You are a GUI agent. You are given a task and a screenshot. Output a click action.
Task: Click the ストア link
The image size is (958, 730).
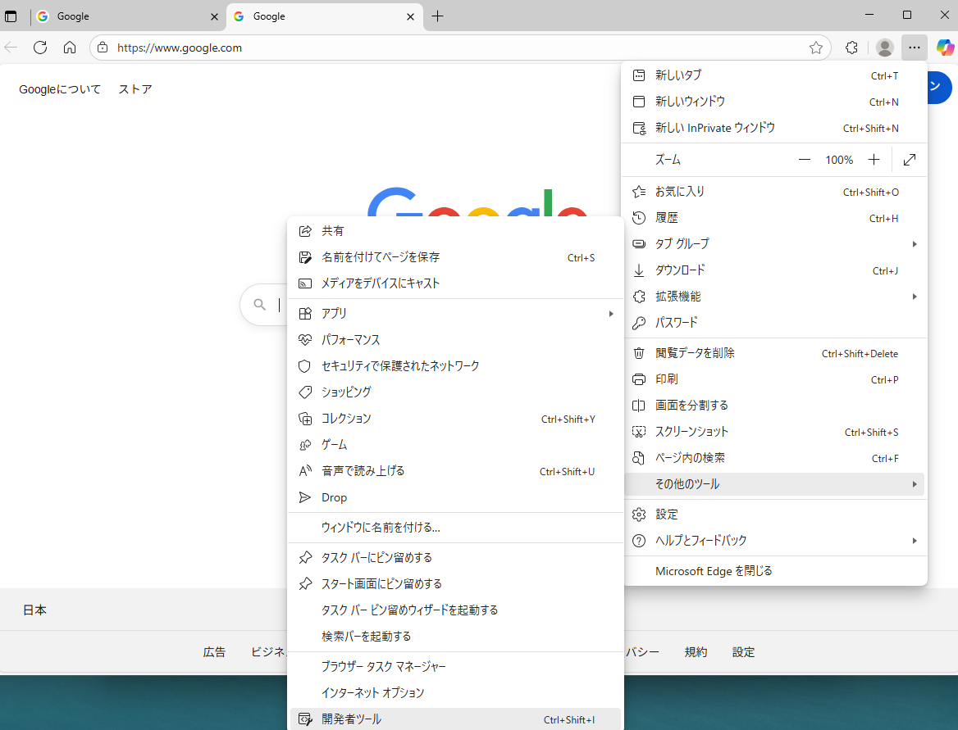click(135, 89)
